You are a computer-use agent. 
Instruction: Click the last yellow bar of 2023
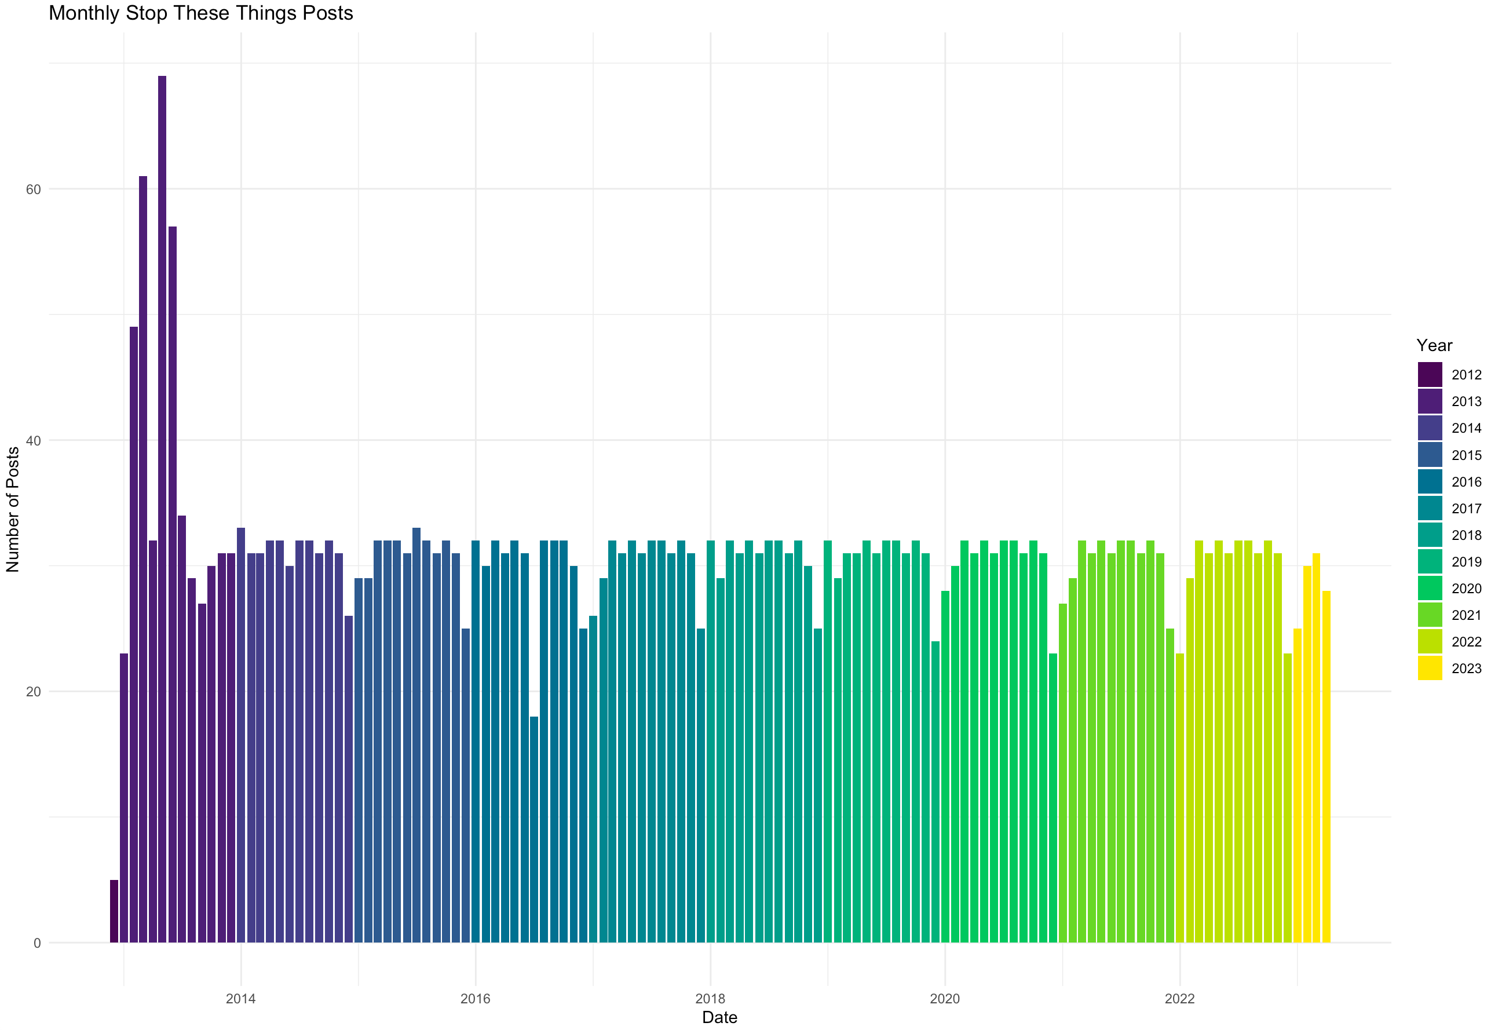point(1326,766)
